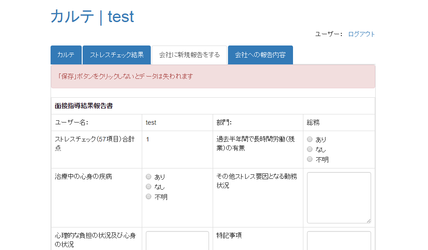
Task: Select あり for 長時間労働(残業)の有無
Action: point(310,139)
